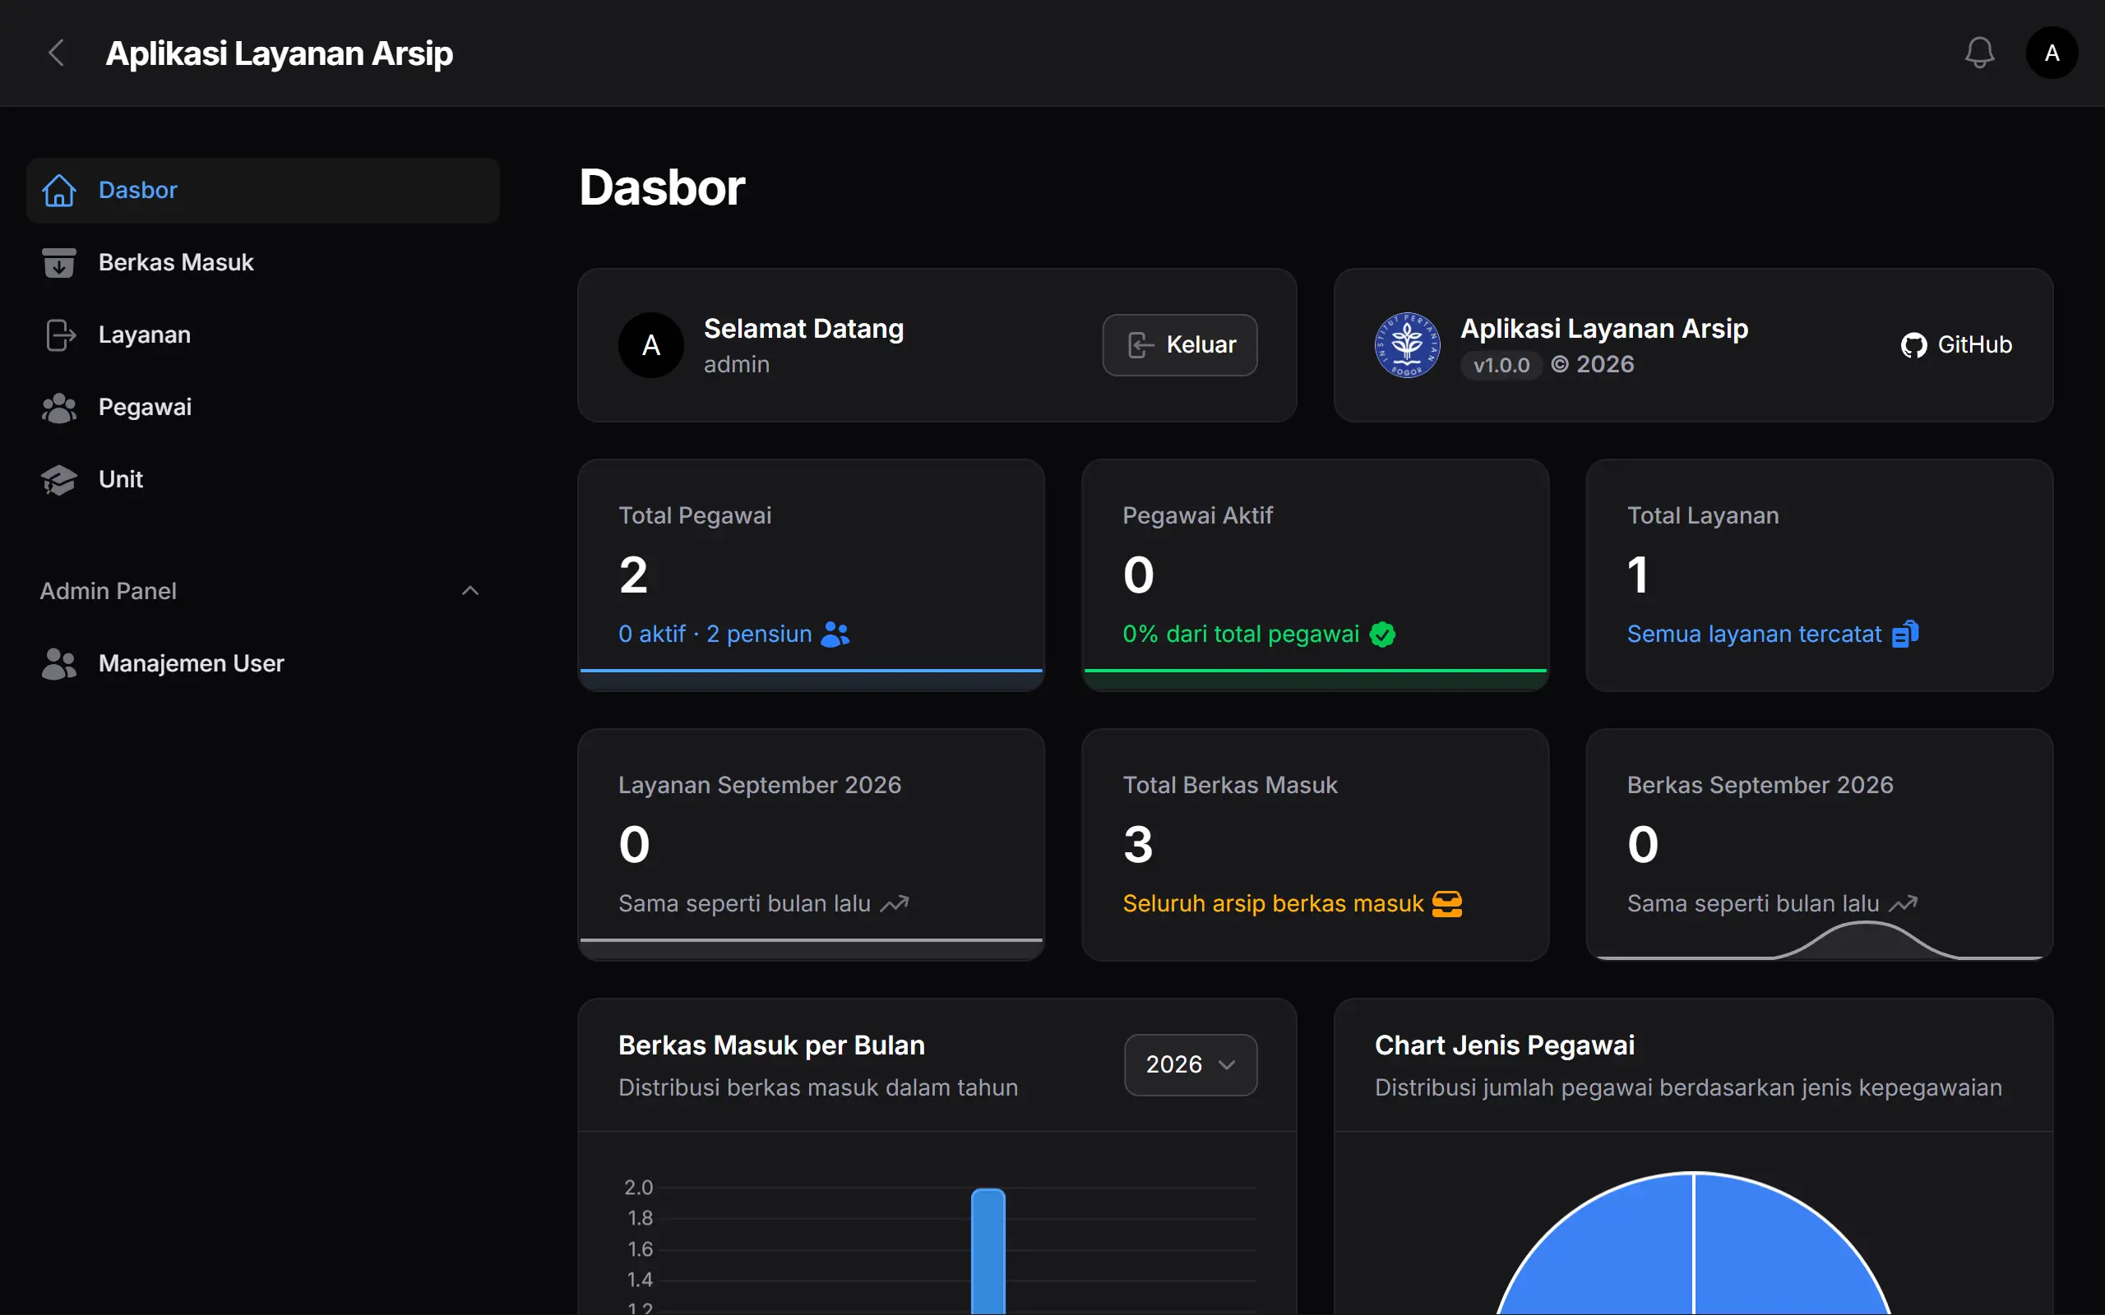This screenshot has height=1315, width=2105.
Task: Click the Unit graduation cap icon
Action: [x=59, y=479]
